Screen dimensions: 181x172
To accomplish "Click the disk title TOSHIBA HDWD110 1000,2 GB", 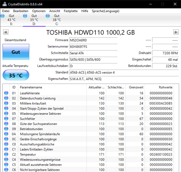I will pos(90,32).
